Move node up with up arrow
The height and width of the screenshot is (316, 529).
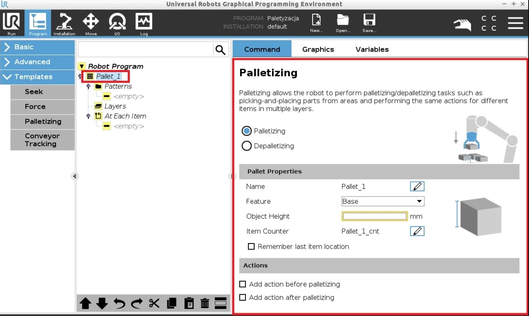pyautogui.click(x=86, y=303)
